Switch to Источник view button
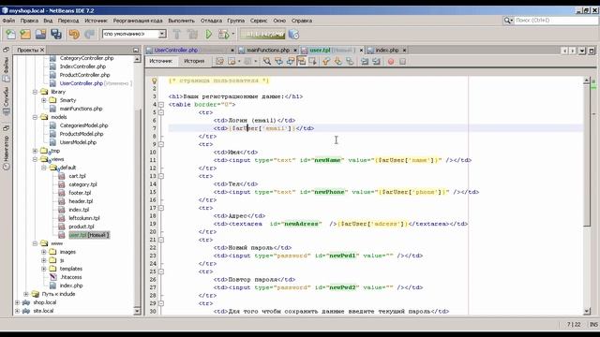The height and width of the screenshot is (337, 600). [161, 61]
